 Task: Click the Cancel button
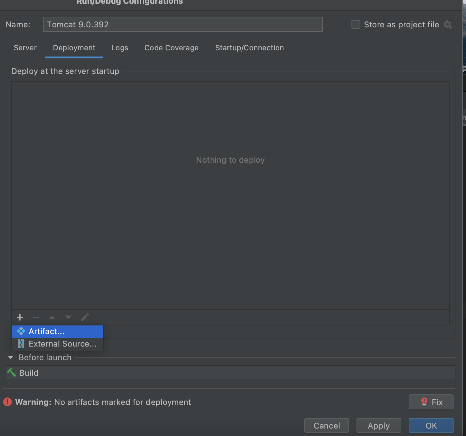[x=327, y=425]
